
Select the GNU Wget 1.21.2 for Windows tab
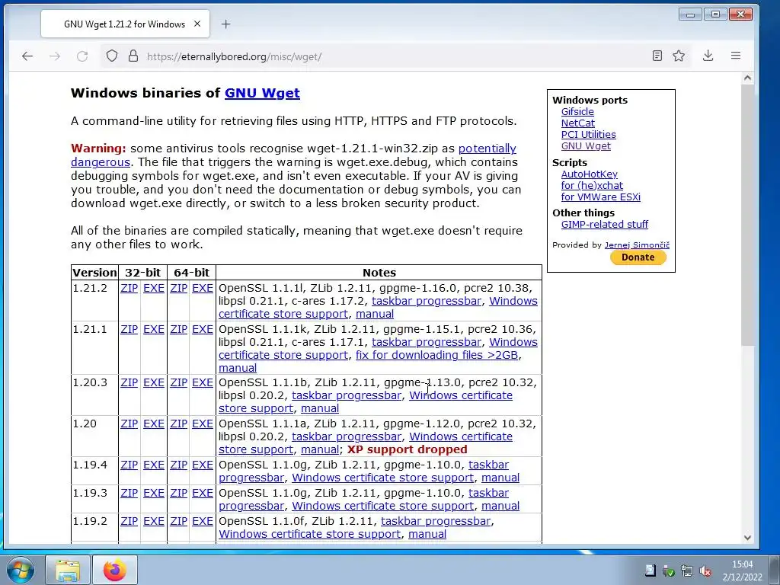pos(125,24)
